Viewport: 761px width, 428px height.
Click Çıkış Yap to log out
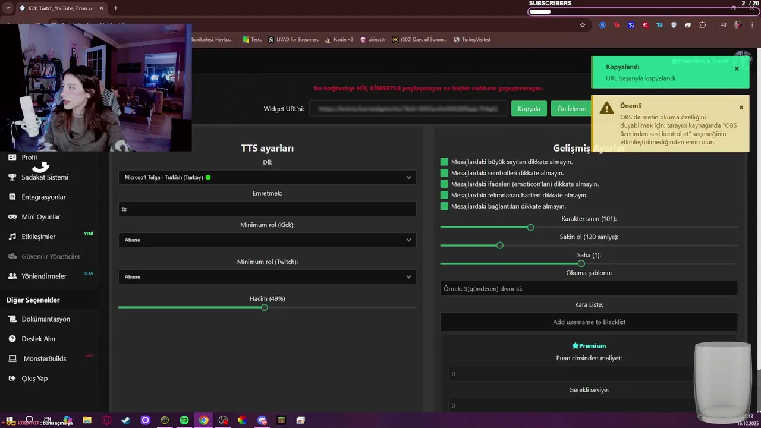tap(34, 379)
